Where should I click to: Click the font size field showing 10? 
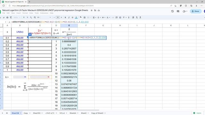[58, 18]
